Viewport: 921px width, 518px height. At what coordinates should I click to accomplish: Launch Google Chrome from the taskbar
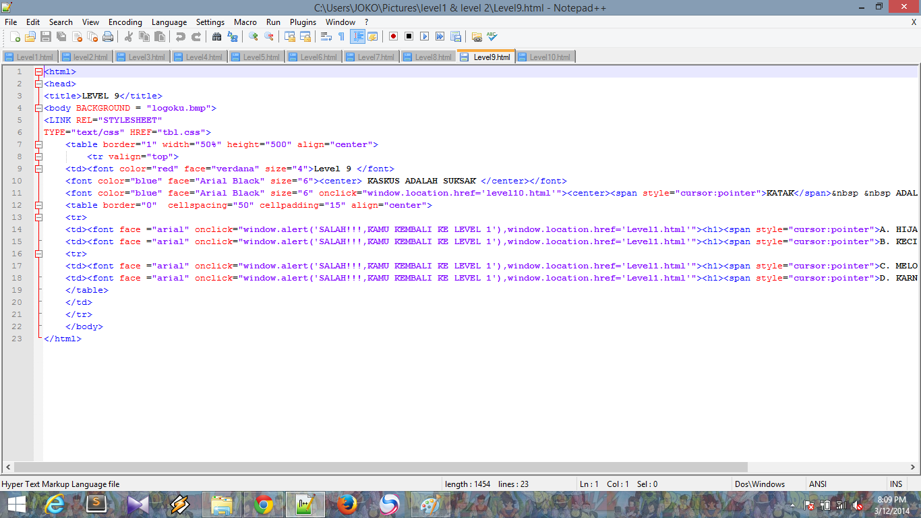click(x=264, y=504)
